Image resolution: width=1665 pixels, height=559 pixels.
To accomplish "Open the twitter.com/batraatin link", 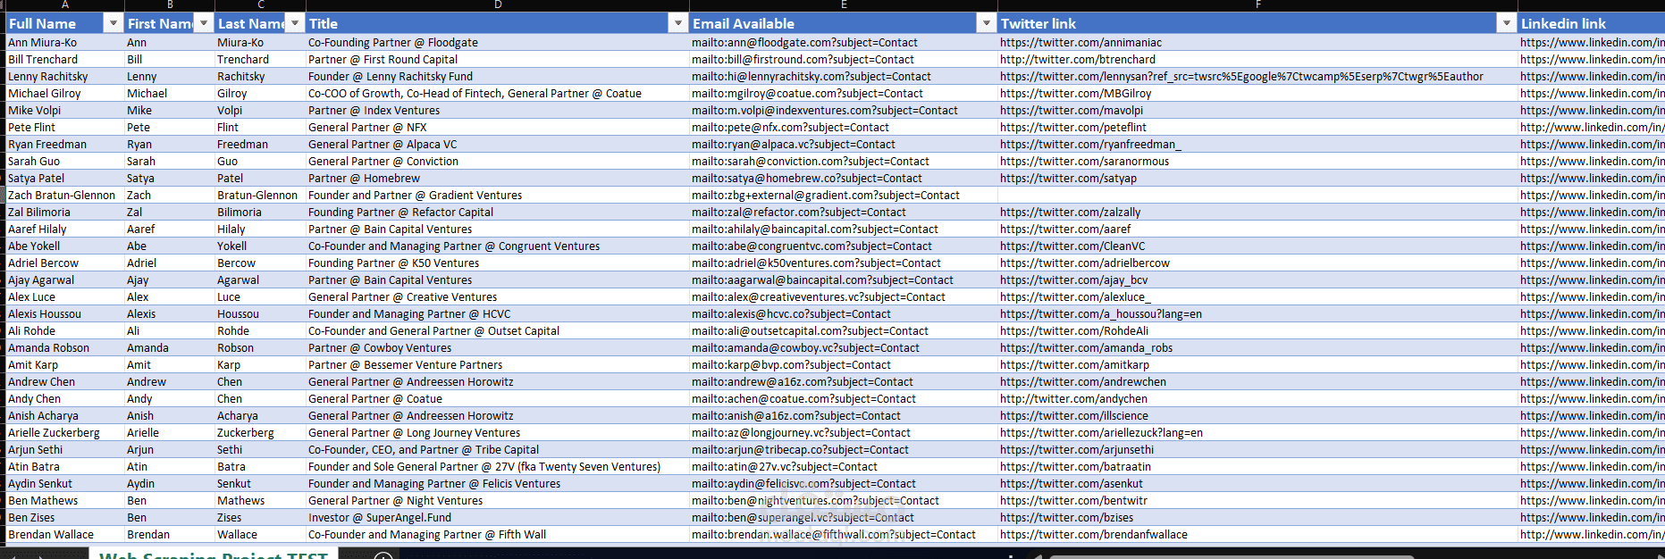I will (1075, 466).
